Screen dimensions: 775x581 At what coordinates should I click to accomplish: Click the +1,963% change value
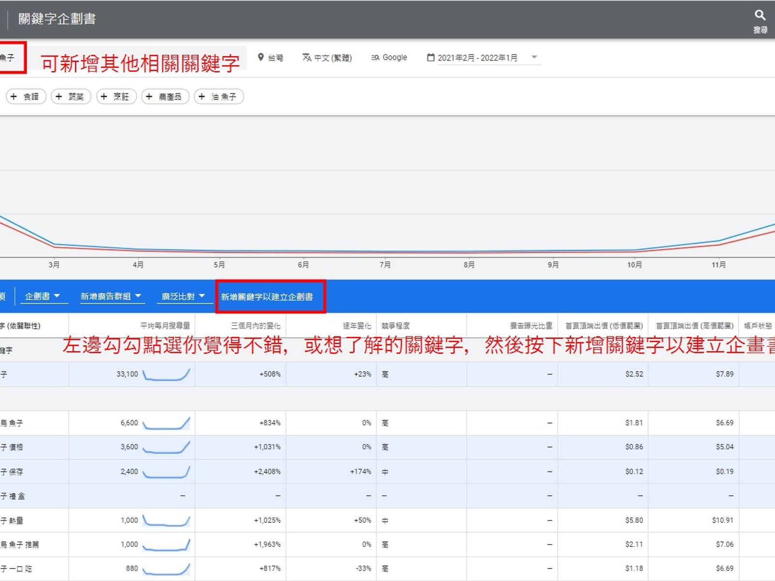tap(267, 544)
